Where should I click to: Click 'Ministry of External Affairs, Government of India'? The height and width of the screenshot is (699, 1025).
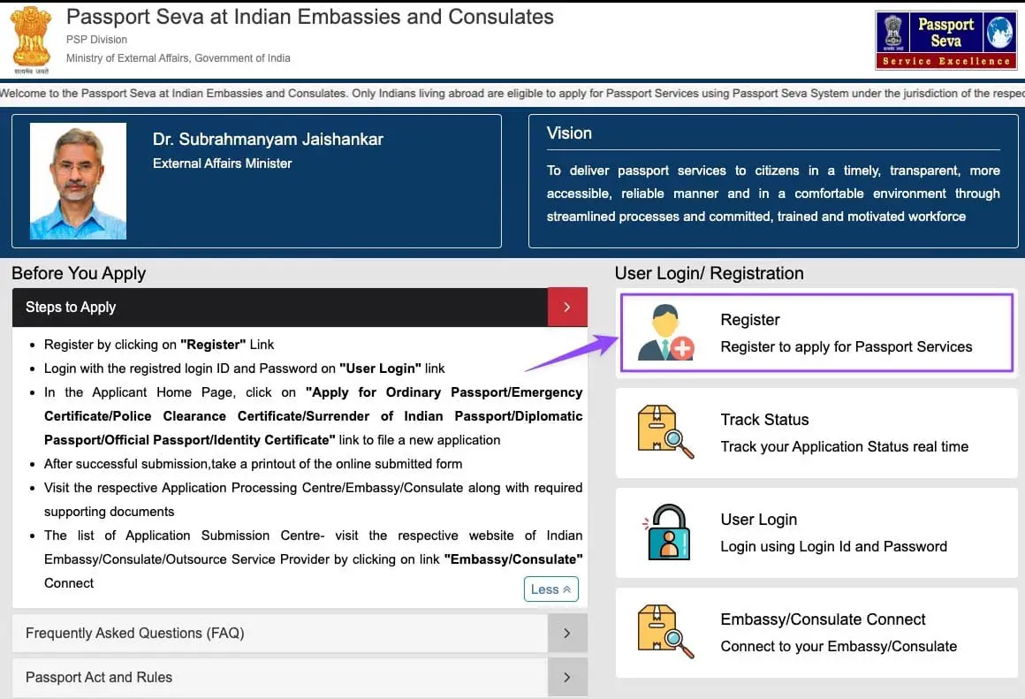tap(178, 58)
